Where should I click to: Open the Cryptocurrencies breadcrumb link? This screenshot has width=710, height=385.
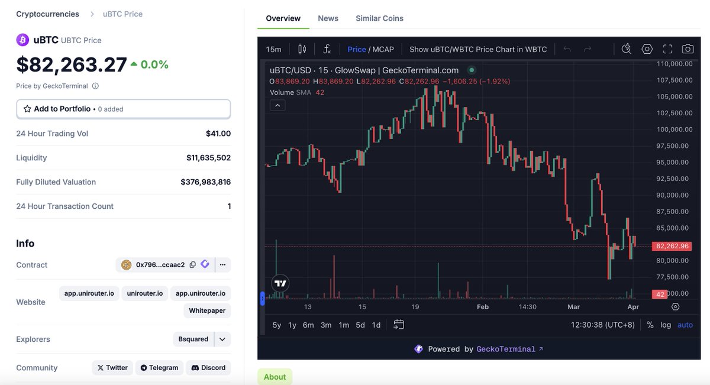point(47,14)
